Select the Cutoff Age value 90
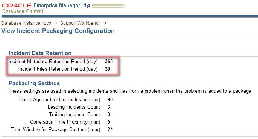This screenshot has width=258, height=139. click(110, 100)
